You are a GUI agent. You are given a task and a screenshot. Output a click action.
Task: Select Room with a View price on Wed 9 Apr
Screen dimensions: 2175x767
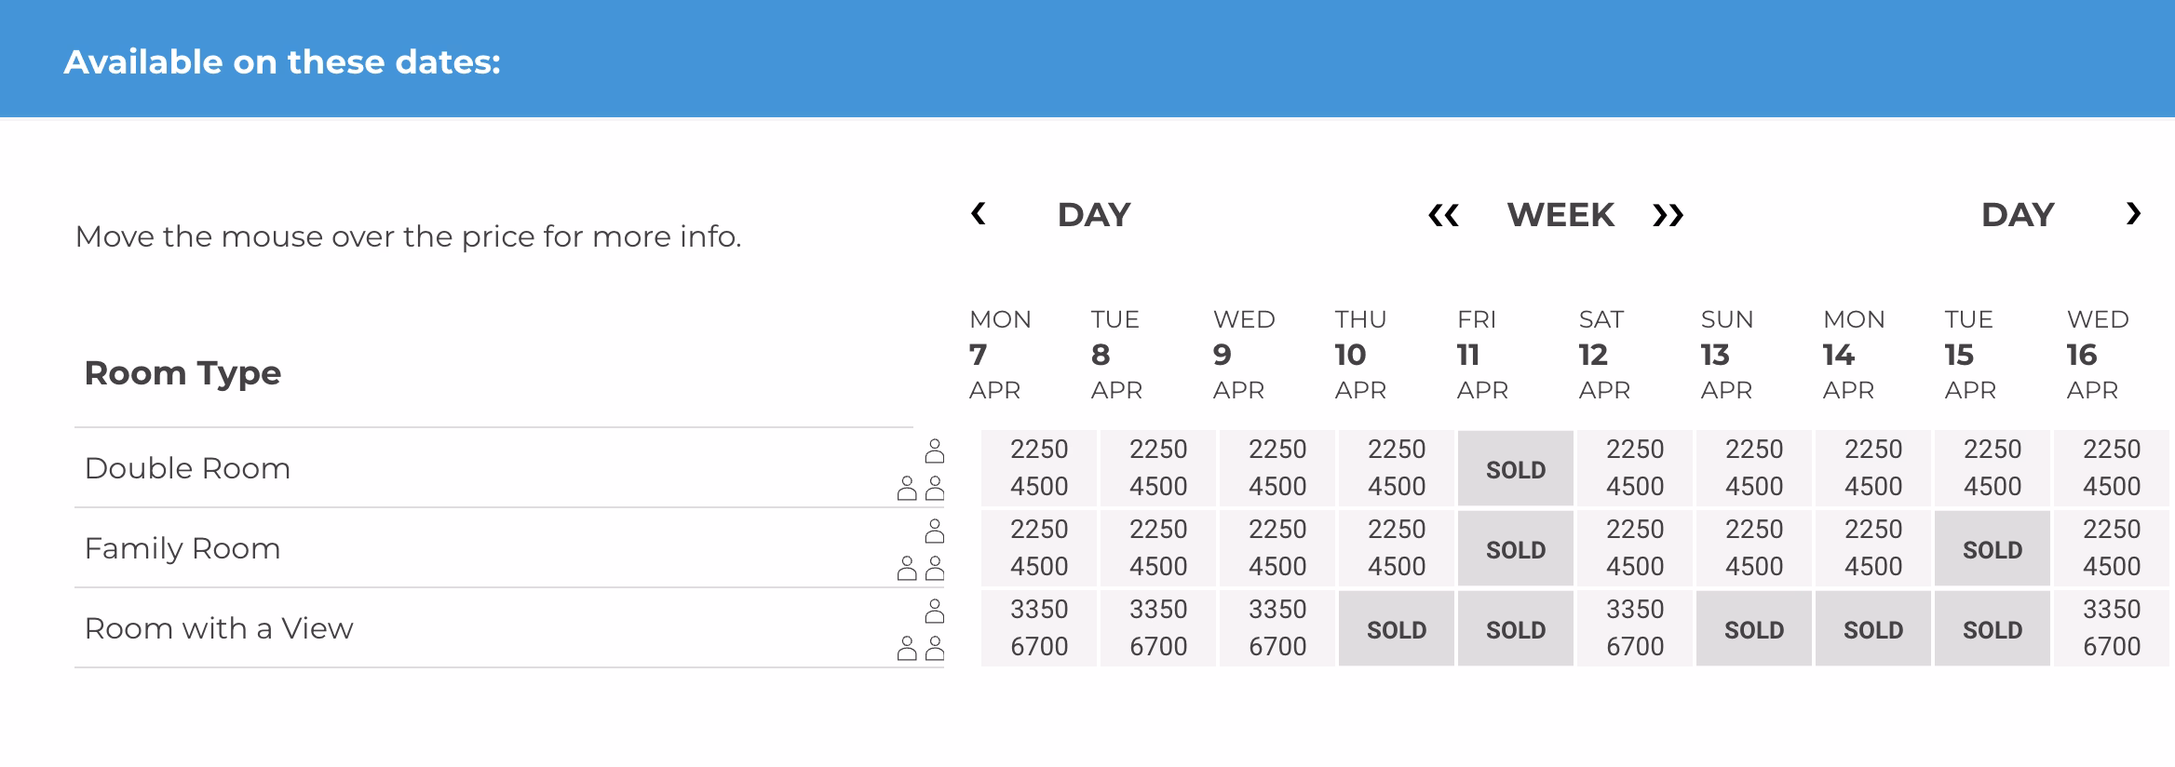point(1277,628)
